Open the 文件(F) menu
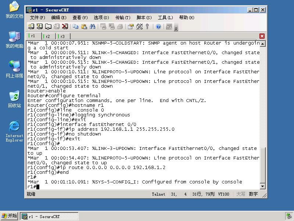Screen dimensions: 294x221 [x=37, y=18]
